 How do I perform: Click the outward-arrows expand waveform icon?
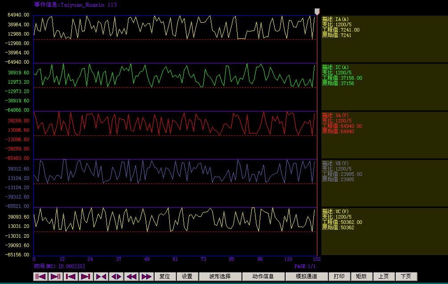tap(116, 276)
